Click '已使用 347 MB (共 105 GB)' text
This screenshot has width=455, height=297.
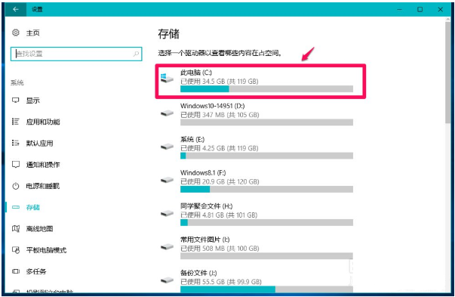pos(220,115)
